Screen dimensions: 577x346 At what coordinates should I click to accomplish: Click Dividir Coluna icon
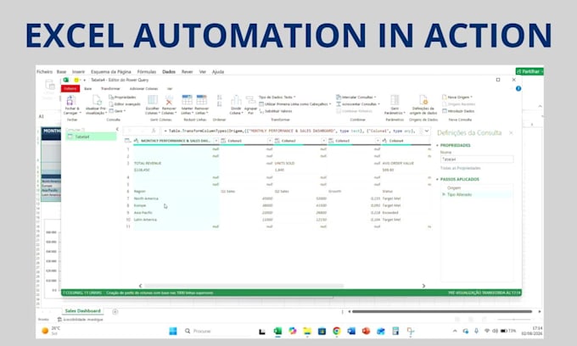tap(236, 100)
